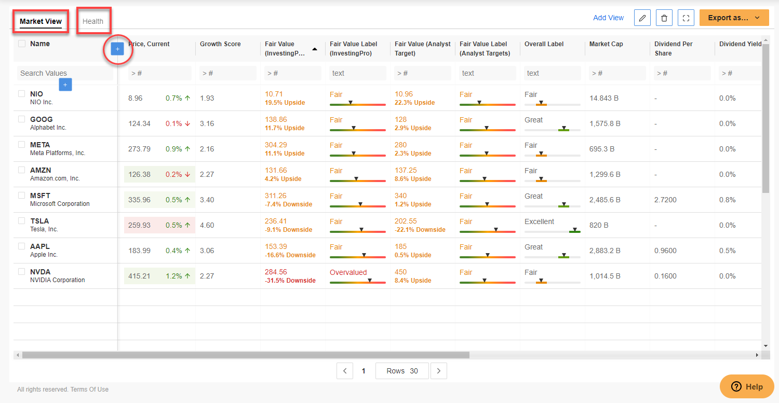Check the NIO row checkbox
779x403 pixels.
(22, 94)
